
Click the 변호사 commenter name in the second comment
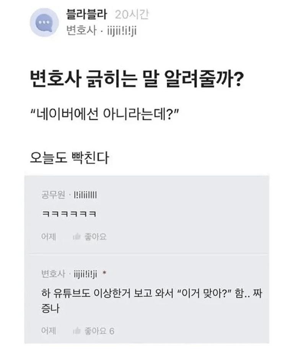click(52, 274)
